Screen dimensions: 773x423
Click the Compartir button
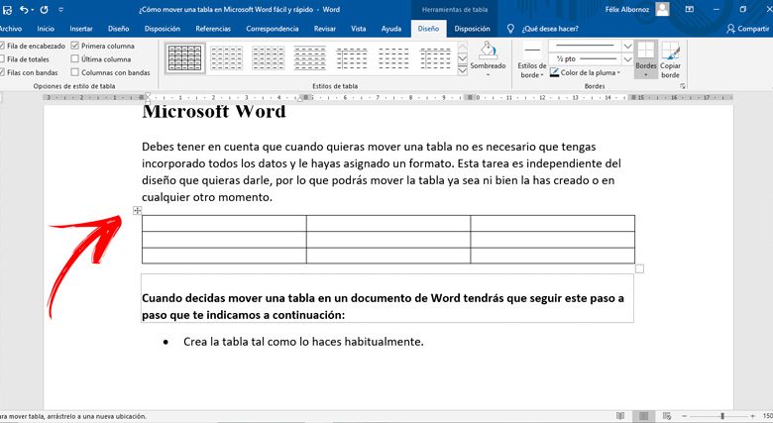pyautogui.click(x=748, y=29)
